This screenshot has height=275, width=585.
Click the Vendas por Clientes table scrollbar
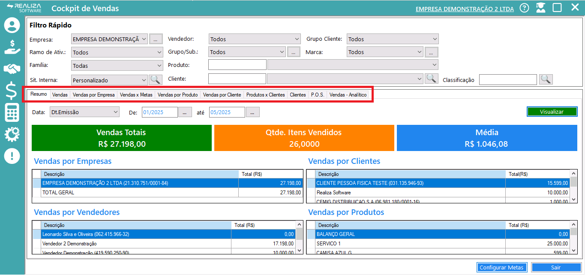pos(573,186)
